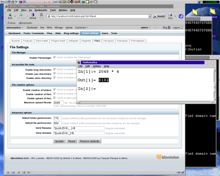Click the panel help question-mark icon
The width and height of the screenshot is (220, 176).
click(x=200, y=2)
